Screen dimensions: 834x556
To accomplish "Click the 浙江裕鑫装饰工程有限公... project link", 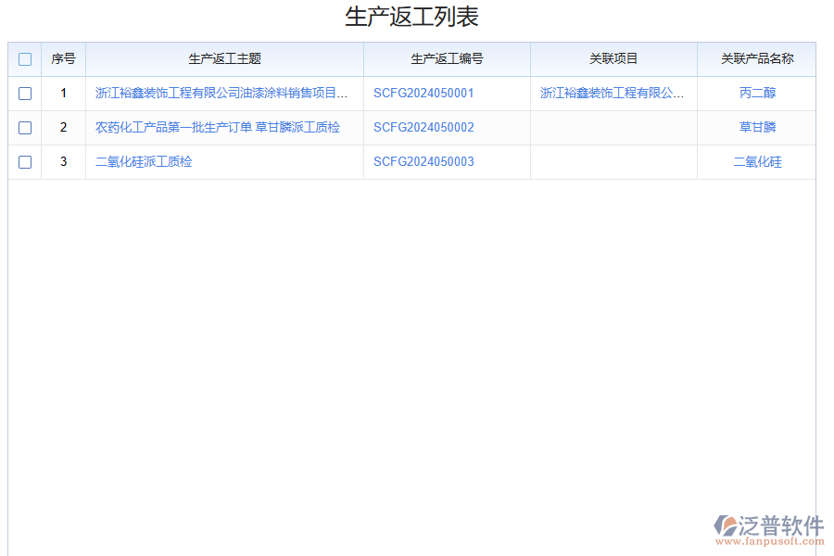I will coord(613,93).
